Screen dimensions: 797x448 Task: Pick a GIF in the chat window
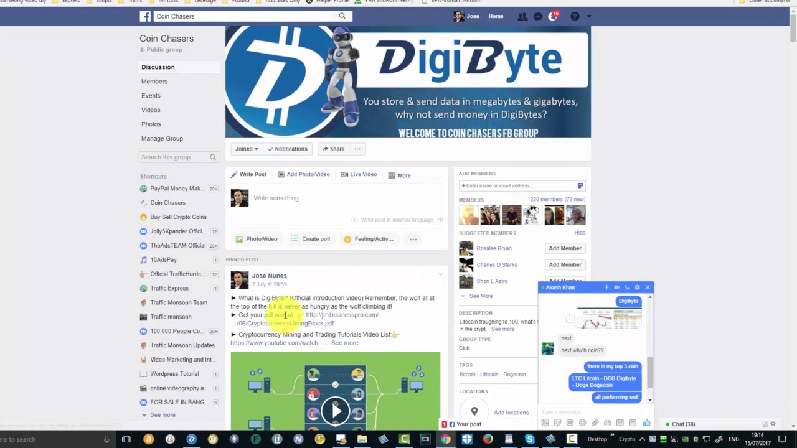coord(570,423)
